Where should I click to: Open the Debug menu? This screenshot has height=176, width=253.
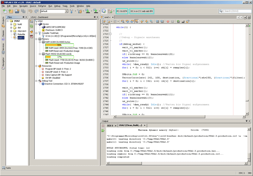(57, 6)
